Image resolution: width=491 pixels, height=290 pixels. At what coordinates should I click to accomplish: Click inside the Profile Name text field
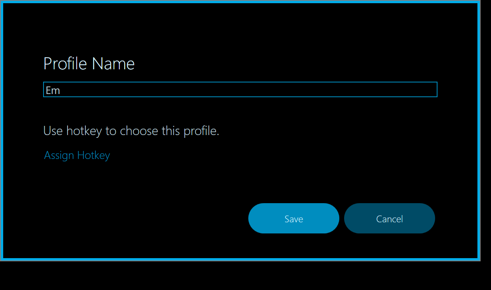coord(240,89)
